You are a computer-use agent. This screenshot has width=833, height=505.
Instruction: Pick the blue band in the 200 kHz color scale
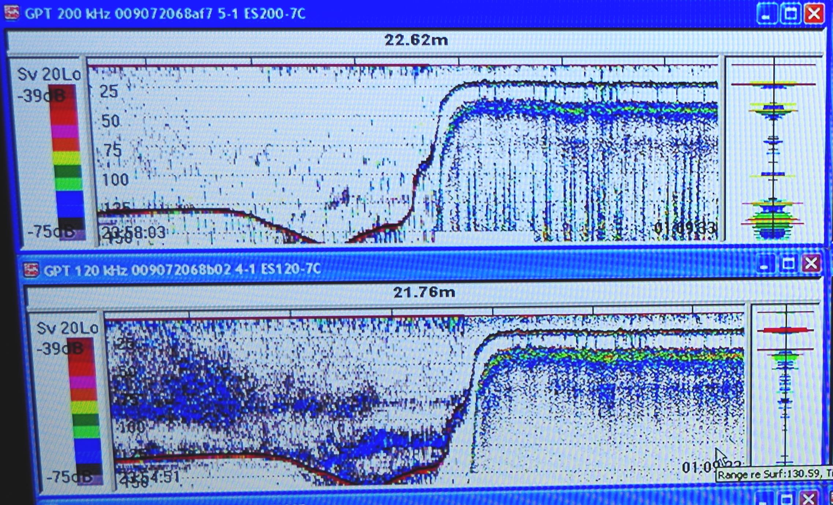click(x=70, y=204)
